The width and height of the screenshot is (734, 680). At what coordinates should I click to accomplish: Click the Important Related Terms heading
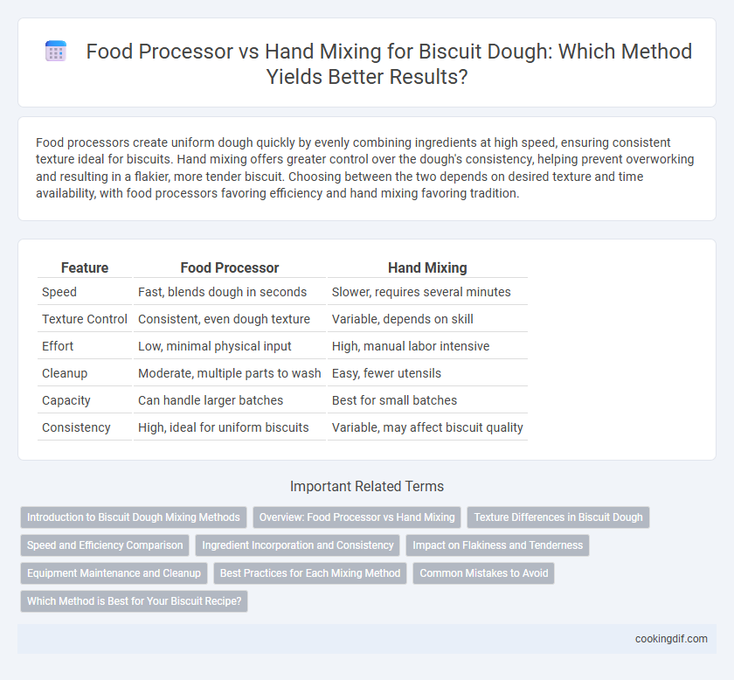coord(367,486)
